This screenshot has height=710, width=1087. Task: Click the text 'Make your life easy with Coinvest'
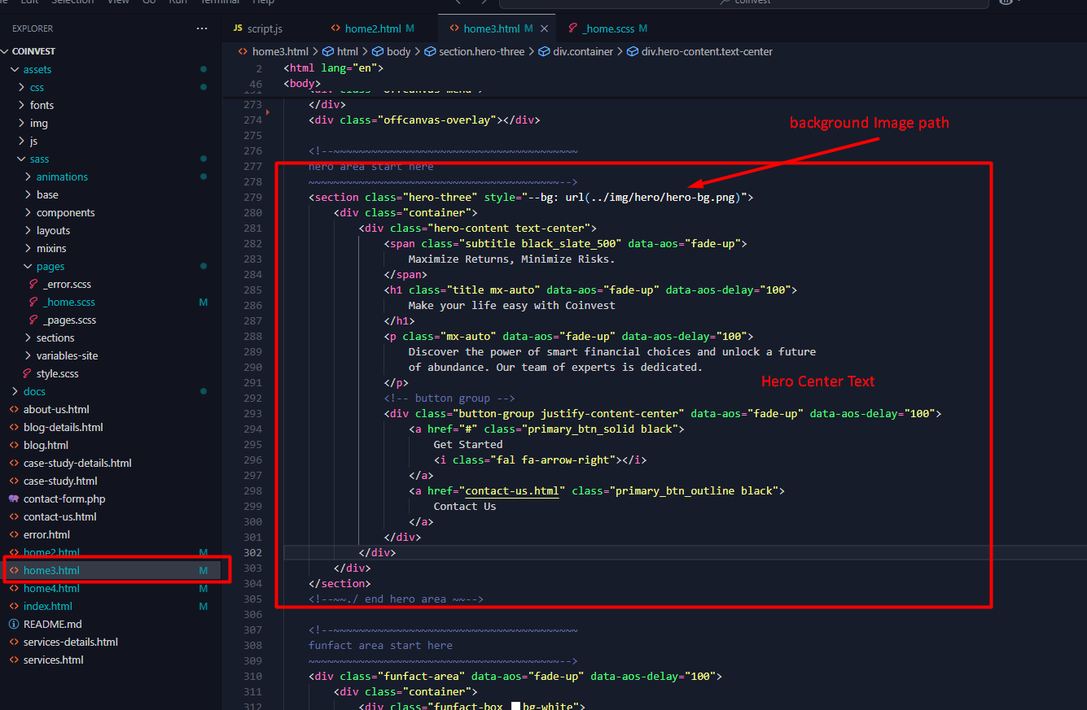[512, 305]
